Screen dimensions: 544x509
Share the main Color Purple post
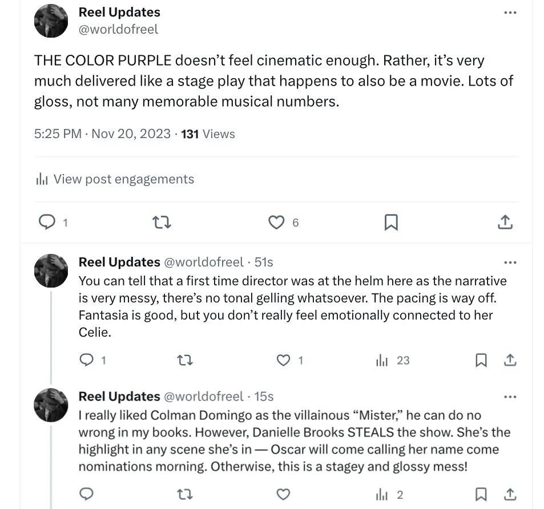pos(505,223)
